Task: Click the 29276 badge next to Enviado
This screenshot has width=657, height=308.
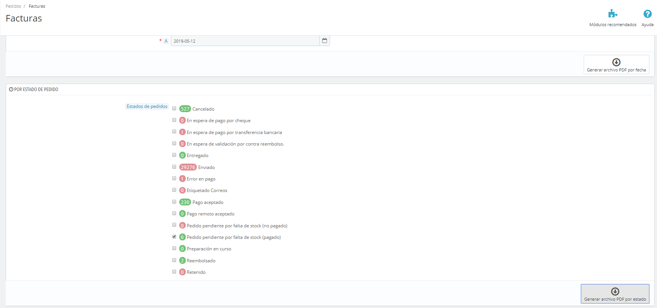Action: point(188,167)
